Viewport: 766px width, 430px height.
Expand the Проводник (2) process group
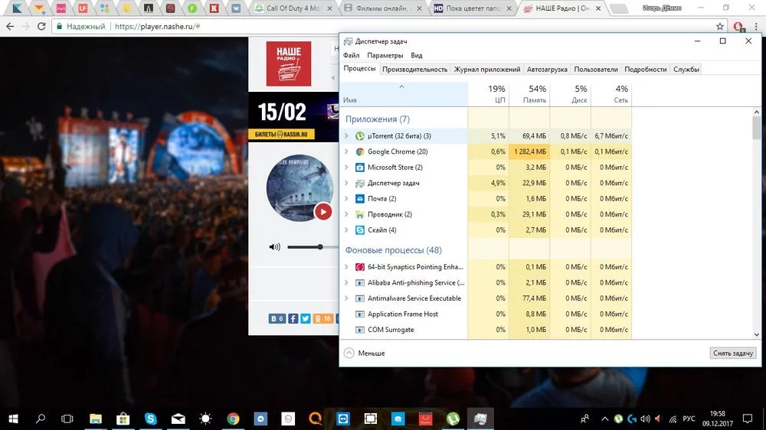coord(346,214)
